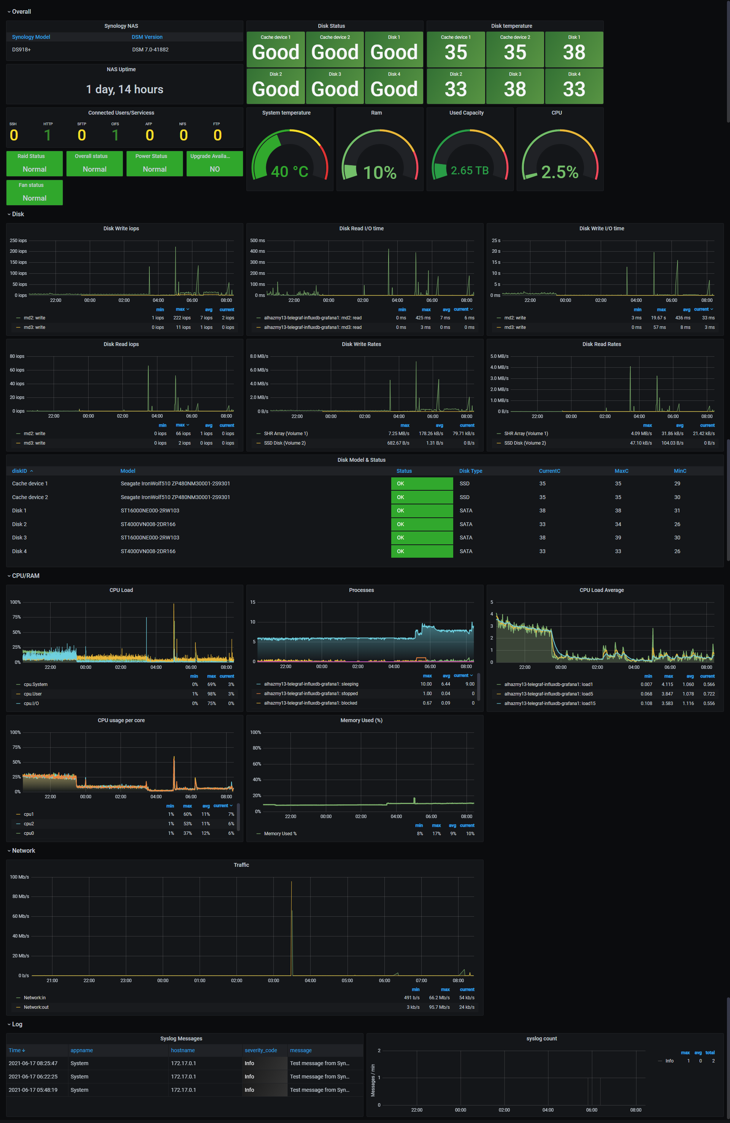Sort Disk Write iops legend by max
Viewport: 730px width, 1123px height.
click(181, 309)
